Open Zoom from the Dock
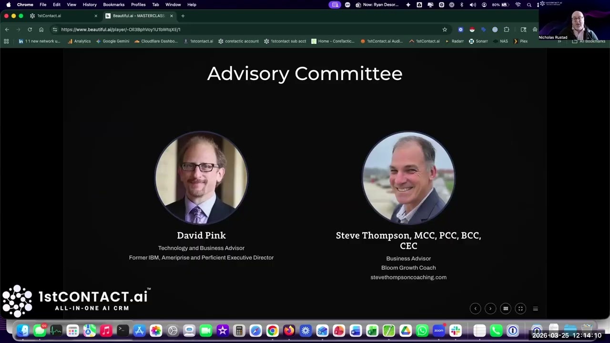This screenshot has width=610, height=343. 438,331
